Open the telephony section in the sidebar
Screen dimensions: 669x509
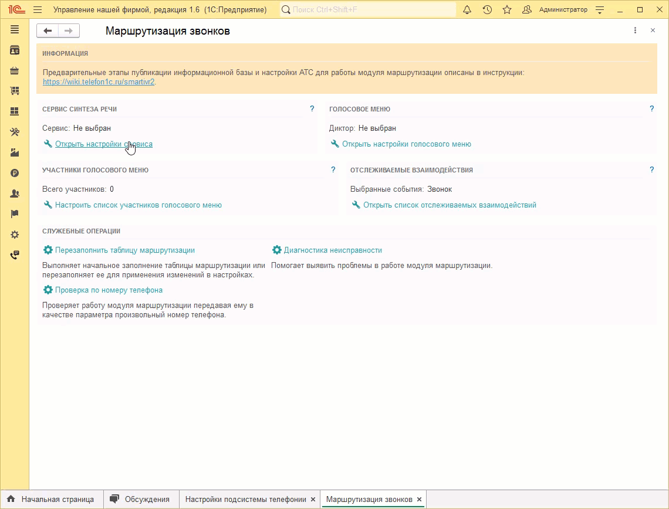[15, 255]
